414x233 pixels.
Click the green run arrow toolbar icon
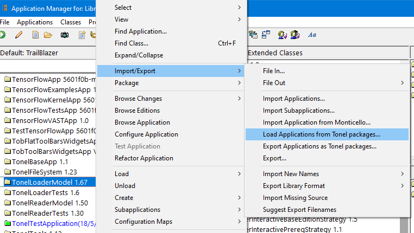(3, 35)
